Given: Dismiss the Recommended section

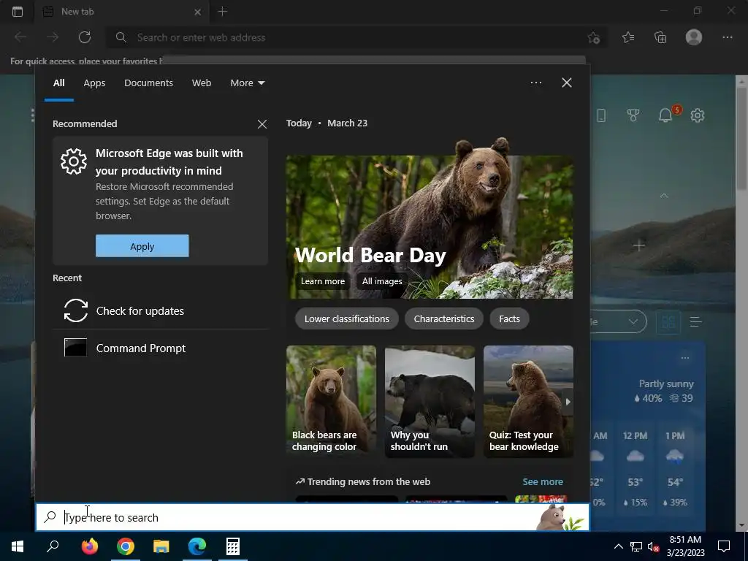Looking at the screenshot, I should tap(262, 124).
